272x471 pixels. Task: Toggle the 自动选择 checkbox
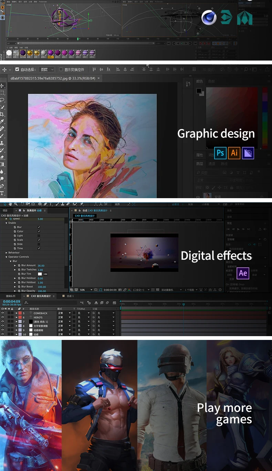pyautogui.click(x=17, y=69)
